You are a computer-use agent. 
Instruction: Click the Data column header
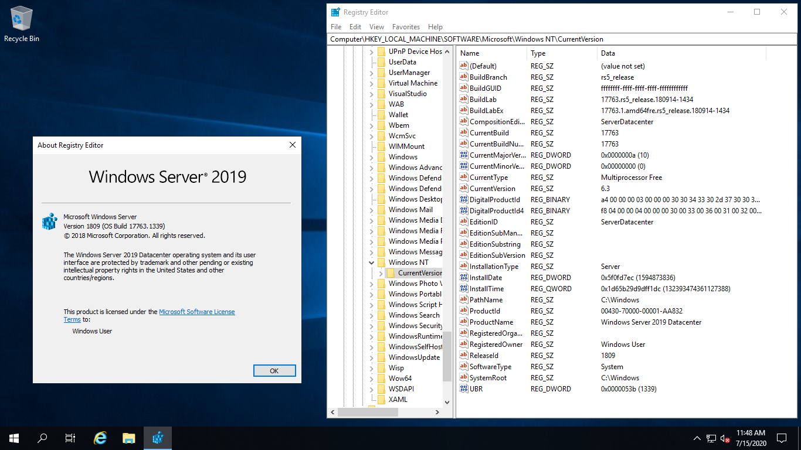click(x=681, y=53)
